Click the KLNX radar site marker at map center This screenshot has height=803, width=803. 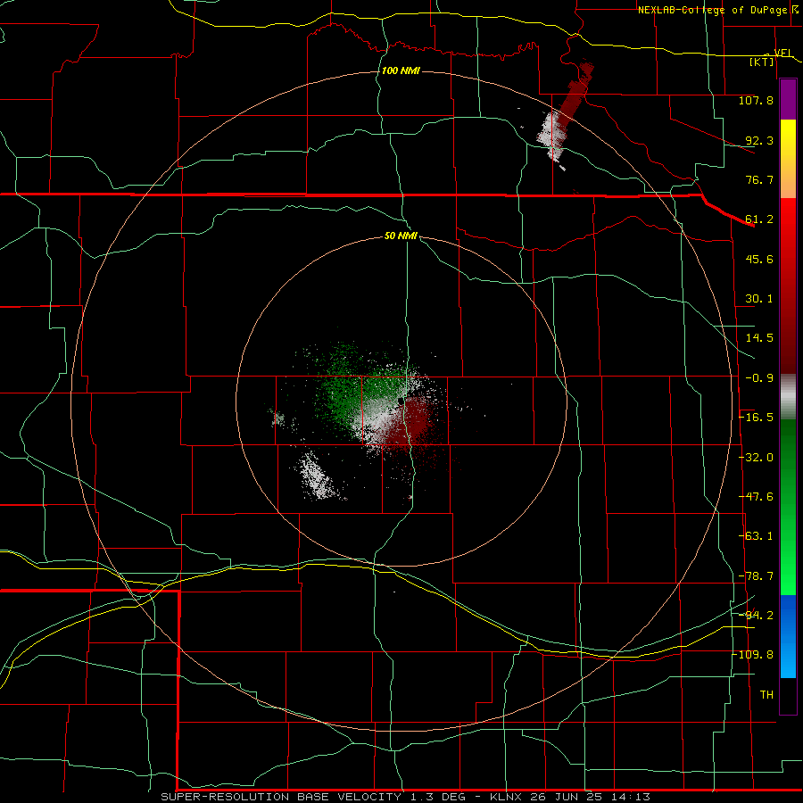[x=401, y=401]
